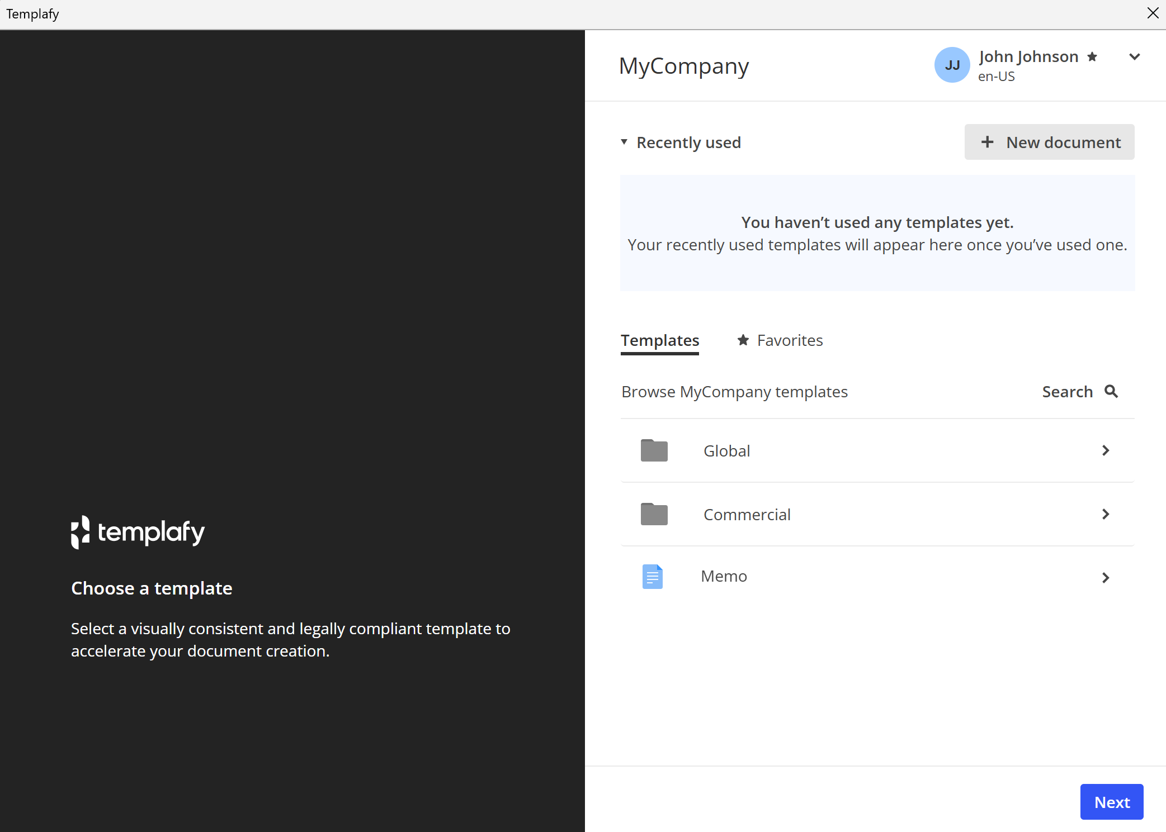Switch to the Templates tab
This screenshot has height=832, width=1166.
pos(660,340)
